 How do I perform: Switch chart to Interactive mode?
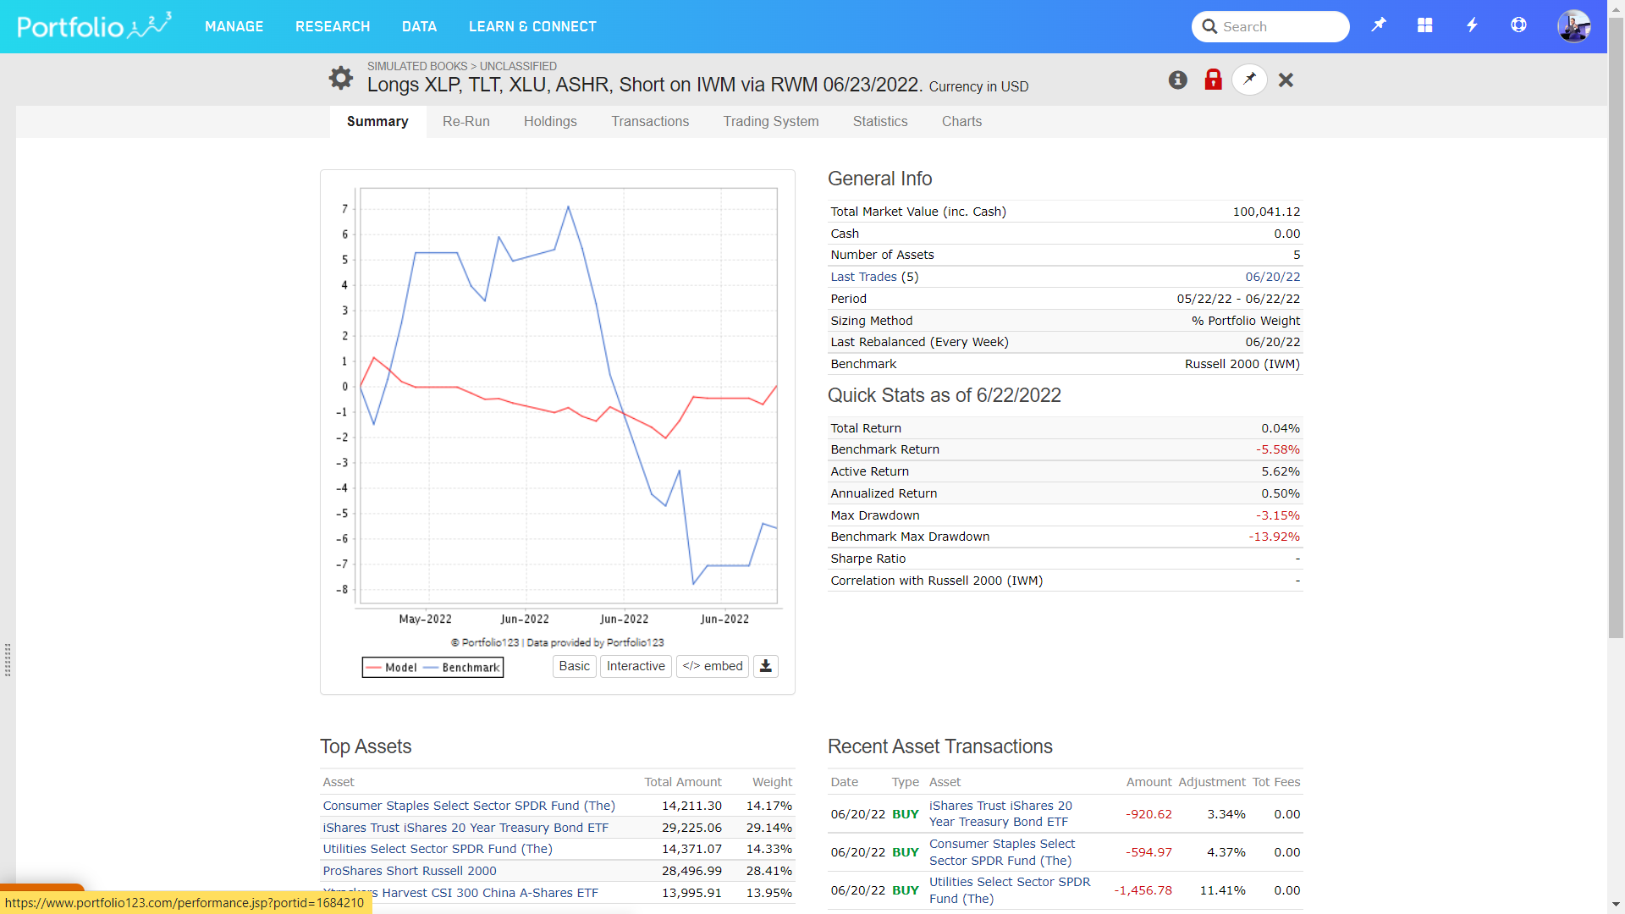point(636,666)
